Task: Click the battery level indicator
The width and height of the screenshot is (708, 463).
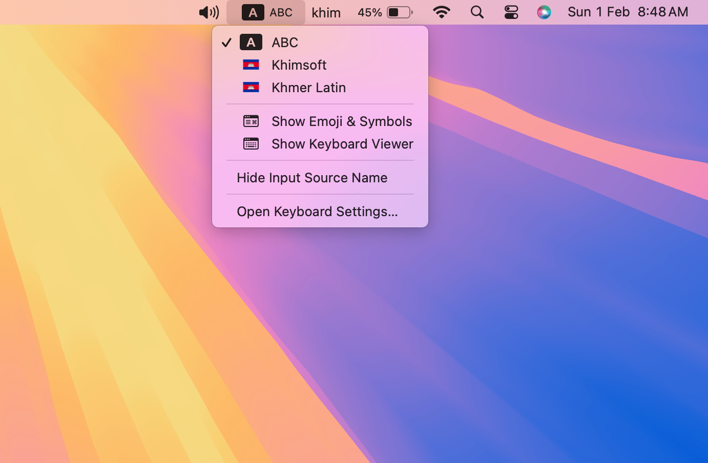Action: 385,12
